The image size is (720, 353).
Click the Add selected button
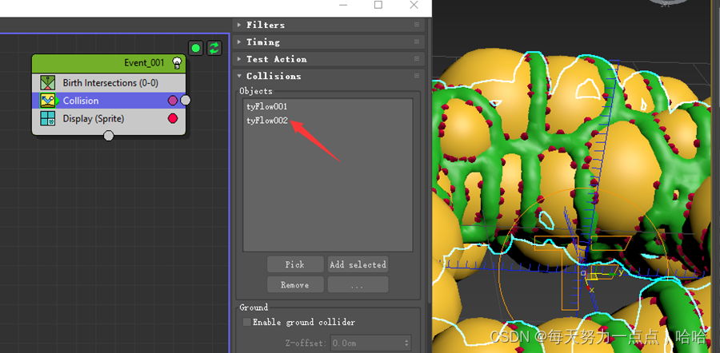[358, 264]
